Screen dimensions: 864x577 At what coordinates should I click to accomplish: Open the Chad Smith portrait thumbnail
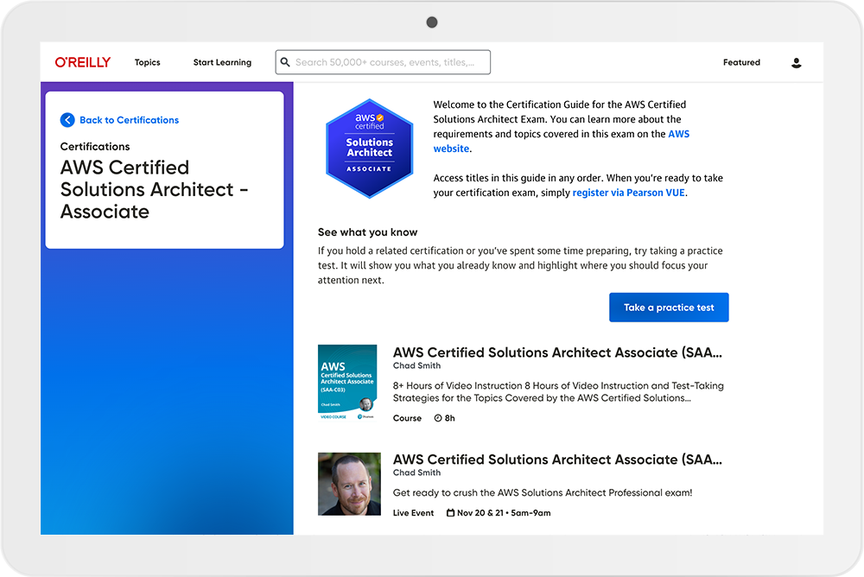coord(349,485)
